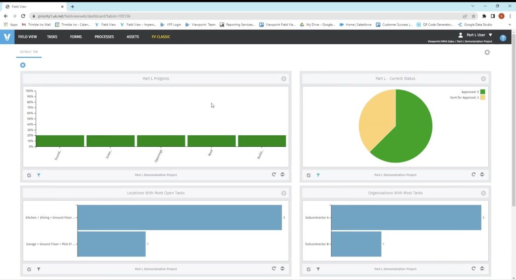Viewport: 516px width, 280px height.
Task: Click the green Approved legend swatch
Action: 482,91
